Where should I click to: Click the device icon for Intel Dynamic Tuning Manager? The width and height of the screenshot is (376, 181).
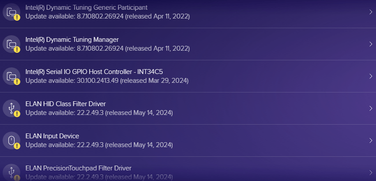tap(11, 44)
